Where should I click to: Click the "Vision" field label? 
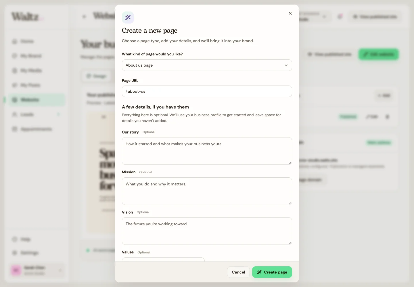point(127,212)
